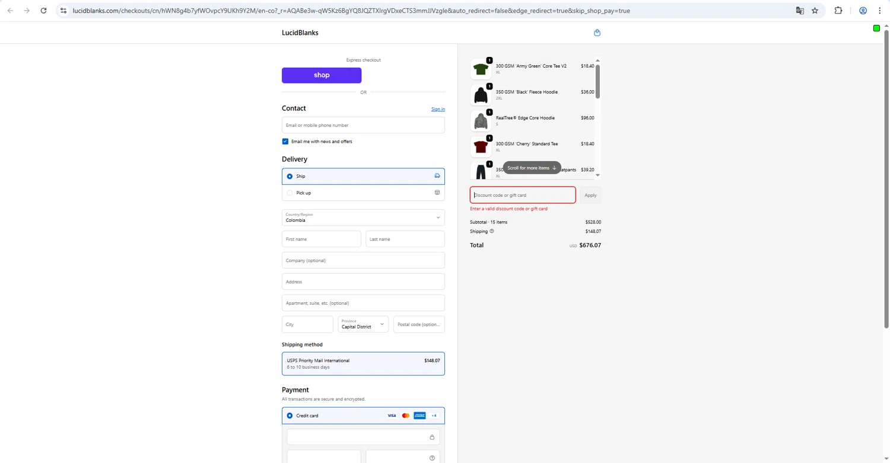Screen dimensions: 890x463
Task: Click the browser forward arrow
Action: tap(27, 11)
